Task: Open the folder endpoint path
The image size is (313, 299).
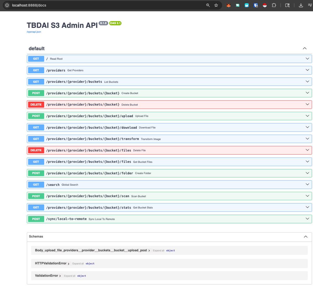Action: pos(89,173)
